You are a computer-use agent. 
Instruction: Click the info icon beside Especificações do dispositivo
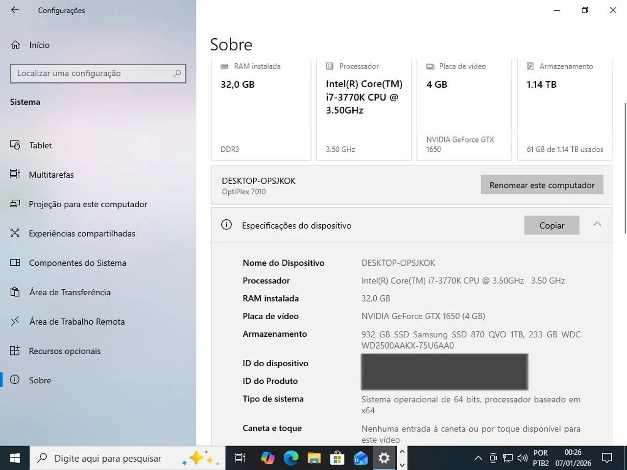[x=226, y=225]
